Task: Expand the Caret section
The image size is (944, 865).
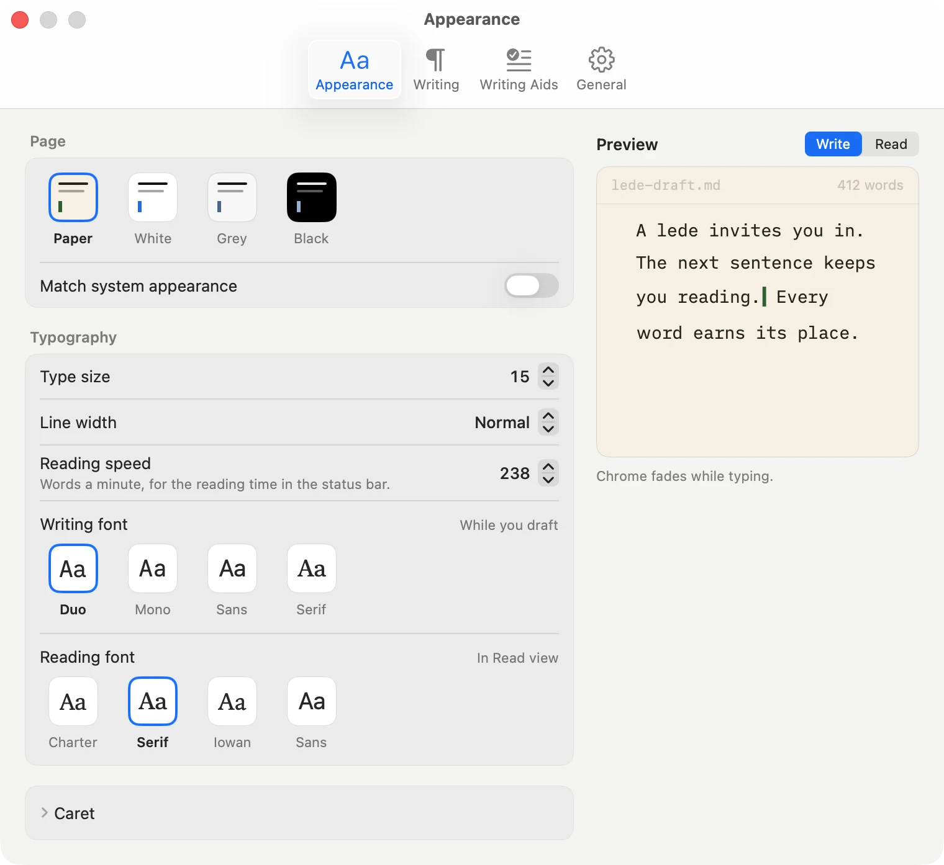Action: (299, 813)
